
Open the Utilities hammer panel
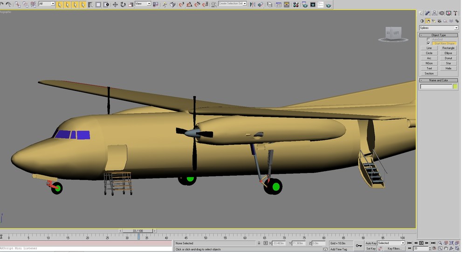coord(455,13)
